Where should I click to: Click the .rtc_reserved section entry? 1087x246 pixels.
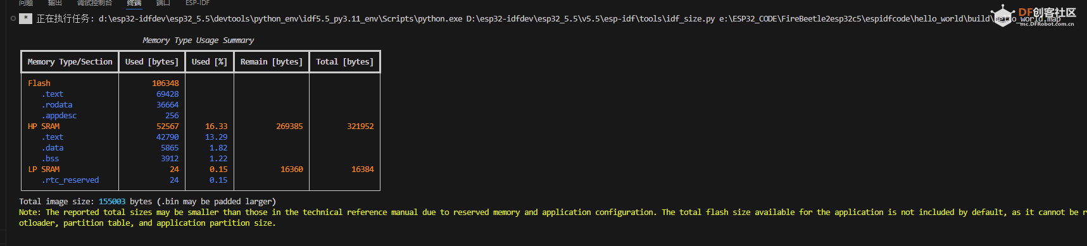(70, 180)
